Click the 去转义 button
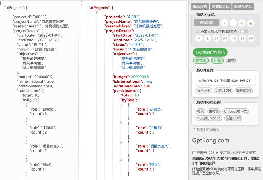Viewport: 263px width, 180px height. click(214, 111)
